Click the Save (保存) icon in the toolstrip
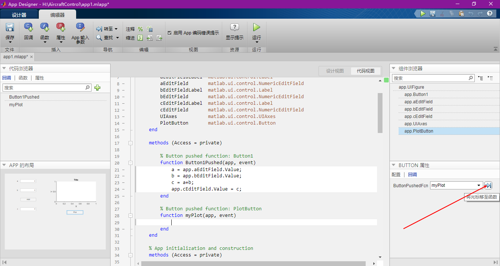The width and height of the screenshot is (500, 266). coord(10,27)
